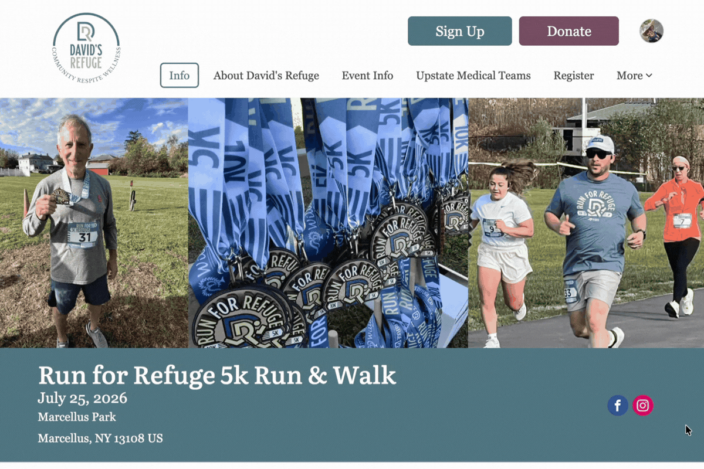Click the Donate button
Image resolution: width=704 pixels, height=469 pixels.
tap(569, 31)
